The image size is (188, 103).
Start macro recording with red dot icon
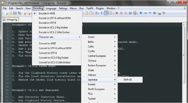tap(117, 13)
